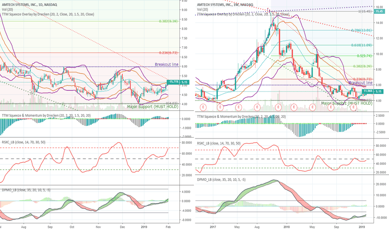Click the Oct label on daily time axis

coord(72,227)
